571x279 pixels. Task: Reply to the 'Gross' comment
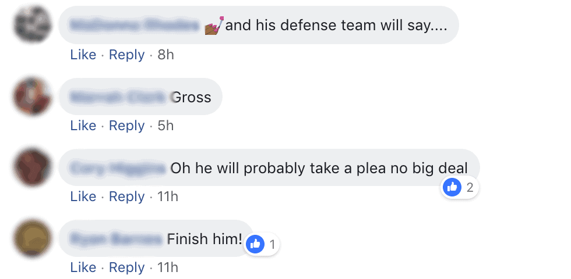[x=127, y=126]
